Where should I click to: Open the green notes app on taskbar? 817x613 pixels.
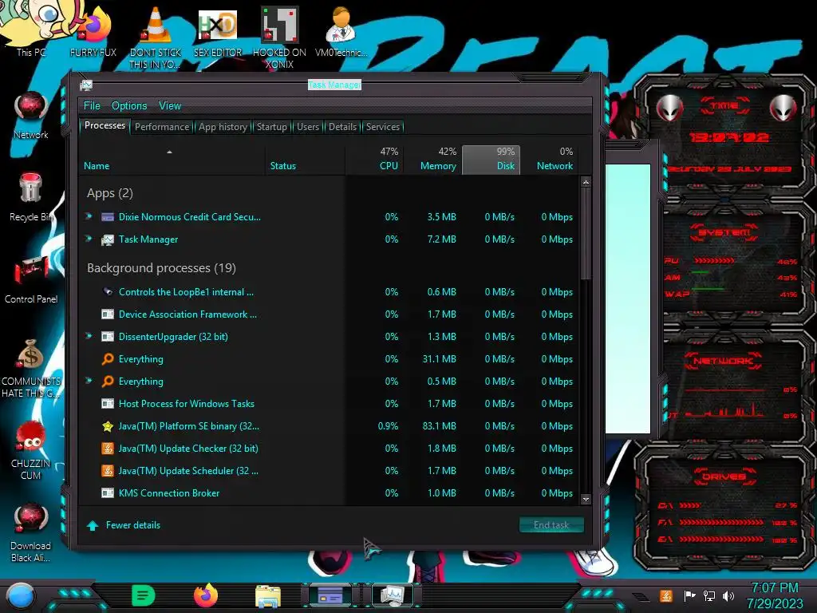tap(143, 595)
